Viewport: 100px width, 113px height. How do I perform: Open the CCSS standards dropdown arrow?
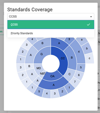coord(91,17)
